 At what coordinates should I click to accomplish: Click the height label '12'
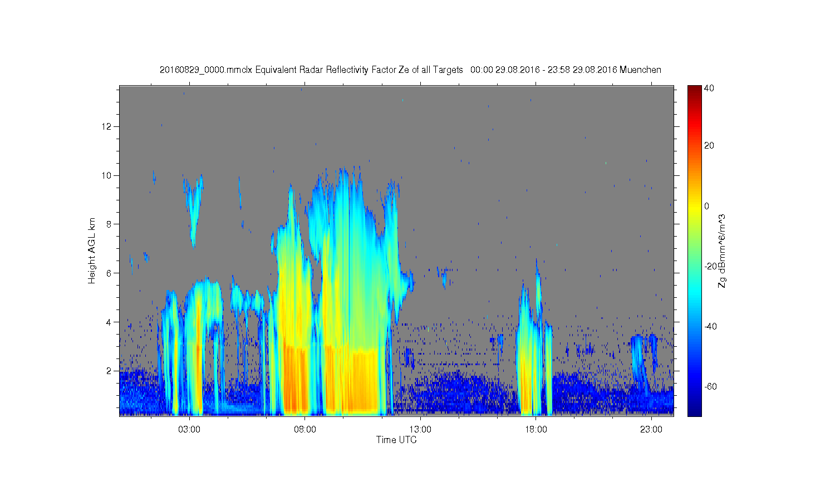click(x=107, y=127)
